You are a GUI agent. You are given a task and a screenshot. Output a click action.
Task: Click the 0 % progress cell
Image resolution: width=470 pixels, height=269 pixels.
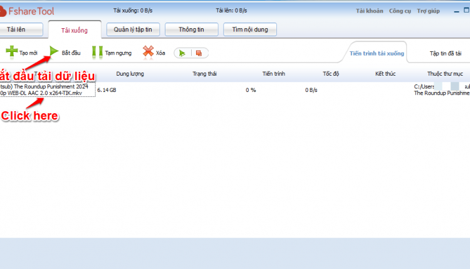pyautogui.click(x=251, y=90)
